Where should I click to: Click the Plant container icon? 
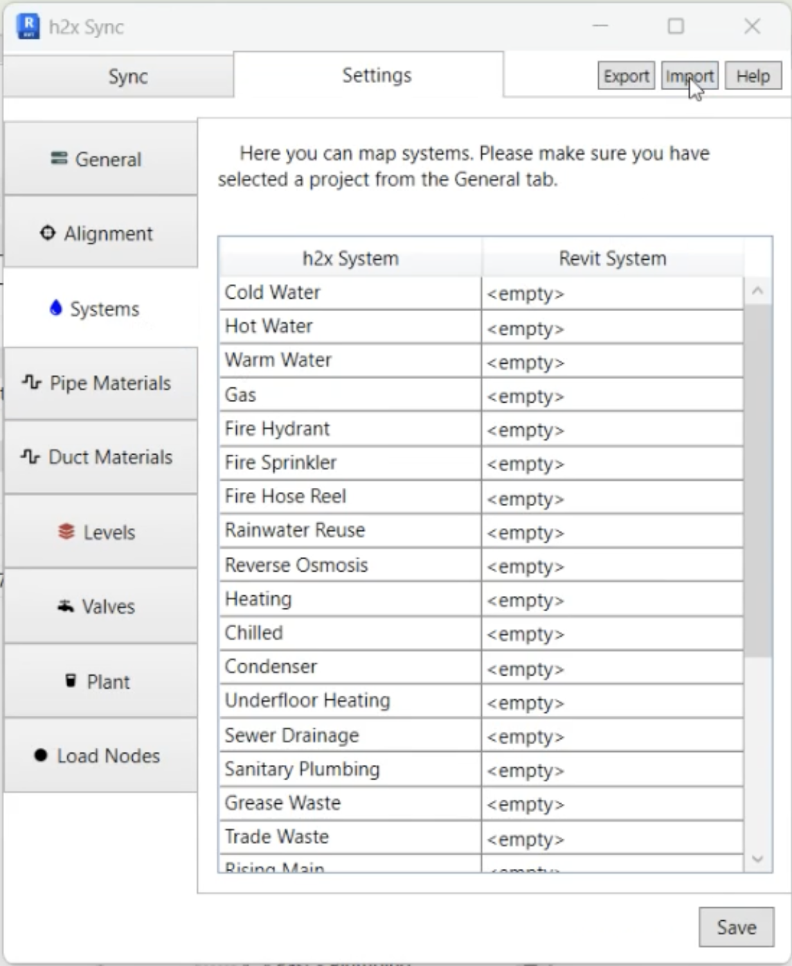[x=71, y=680]
